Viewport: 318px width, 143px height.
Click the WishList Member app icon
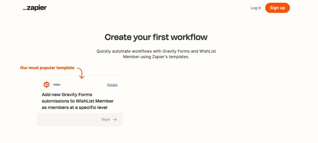(x=57, y=84)
